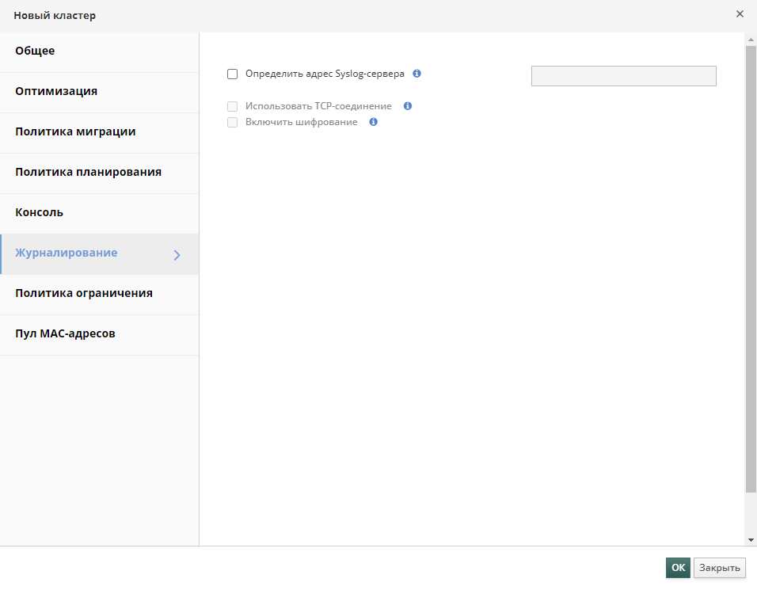Click scrollbar up arrow

click(751, 39)
